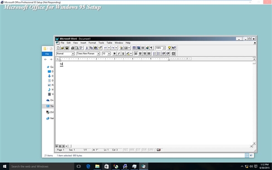Image resolution: width=272 pixels, height=170 pixels.
Task: Set Justify paragraph alignment
Action: [149, 53]
